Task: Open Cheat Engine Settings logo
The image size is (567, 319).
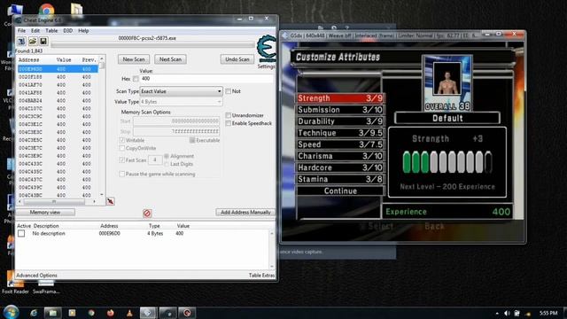Action: point(267,49)
